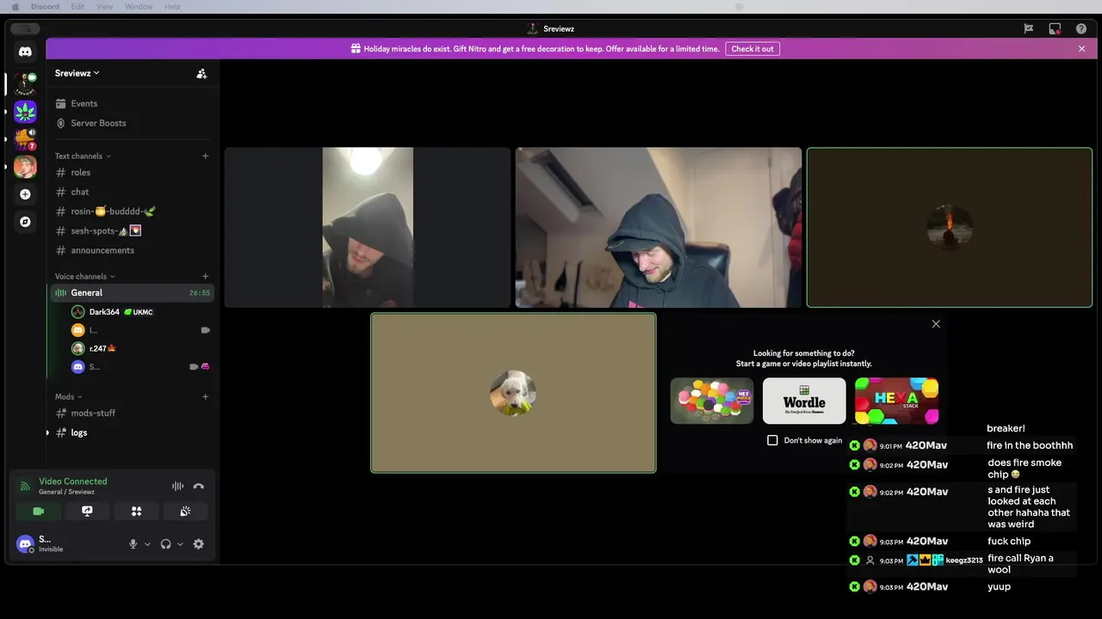The height and width of the screenshot is (619, 1102).
Task: Select the Sreviewz server icon in sidebar
Action: click(x=25, y=83)
